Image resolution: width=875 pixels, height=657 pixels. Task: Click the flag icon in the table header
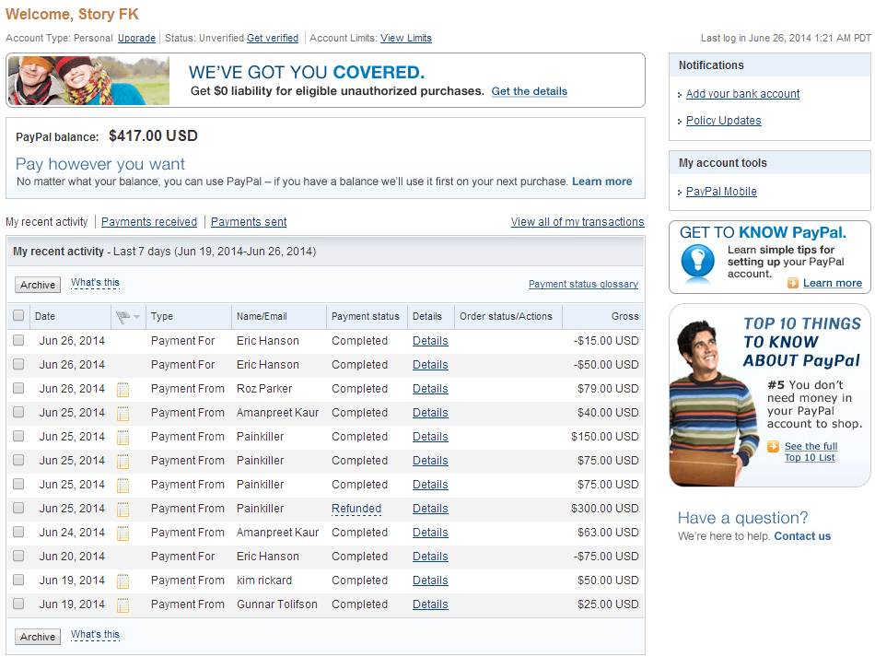(x=122, y=317)
